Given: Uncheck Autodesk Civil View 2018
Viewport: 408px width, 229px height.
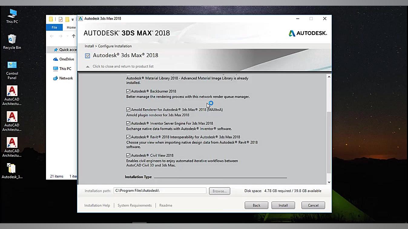Looking at the screenshot, I should coord(128,155).
